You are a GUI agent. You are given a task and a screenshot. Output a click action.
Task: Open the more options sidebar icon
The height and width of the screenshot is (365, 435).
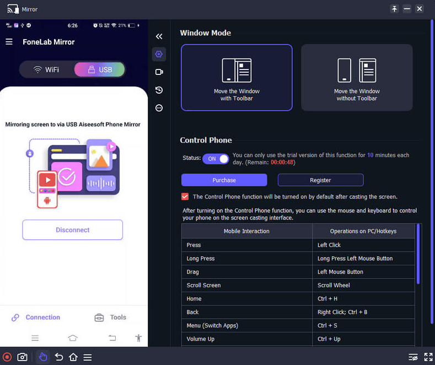(159, 108)
